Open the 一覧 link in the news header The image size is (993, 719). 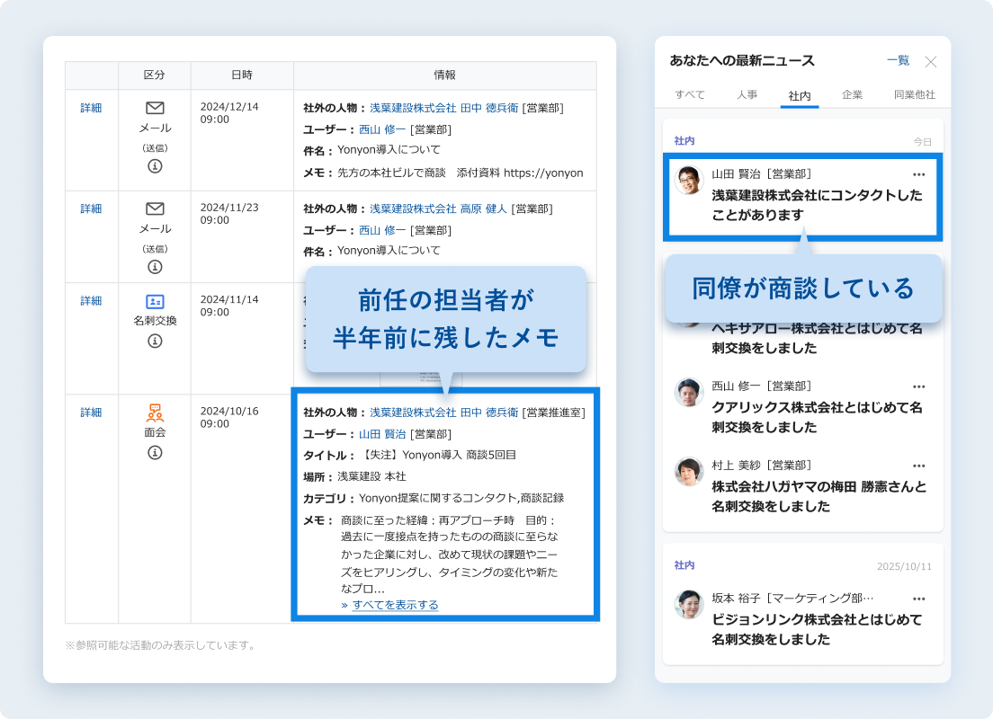click(x=898, y=60)
